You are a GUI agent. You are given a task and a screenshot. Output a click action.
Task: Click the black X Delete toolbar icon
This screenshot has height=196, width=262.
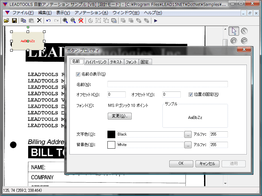click(x=39, y=21)
